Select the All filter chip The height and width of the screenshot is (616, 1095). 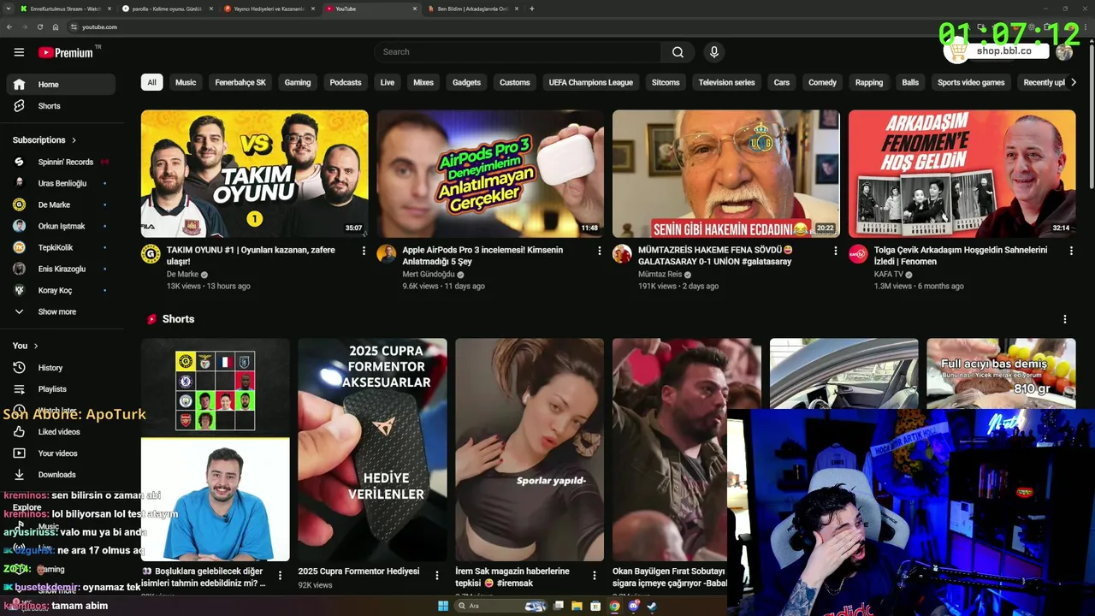click(151, 82)
